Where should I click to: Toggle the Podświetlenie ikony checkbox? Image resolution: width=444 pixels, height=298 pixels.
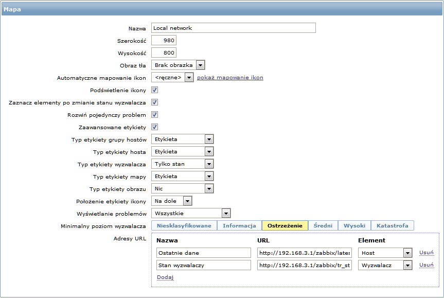point(155,90)
